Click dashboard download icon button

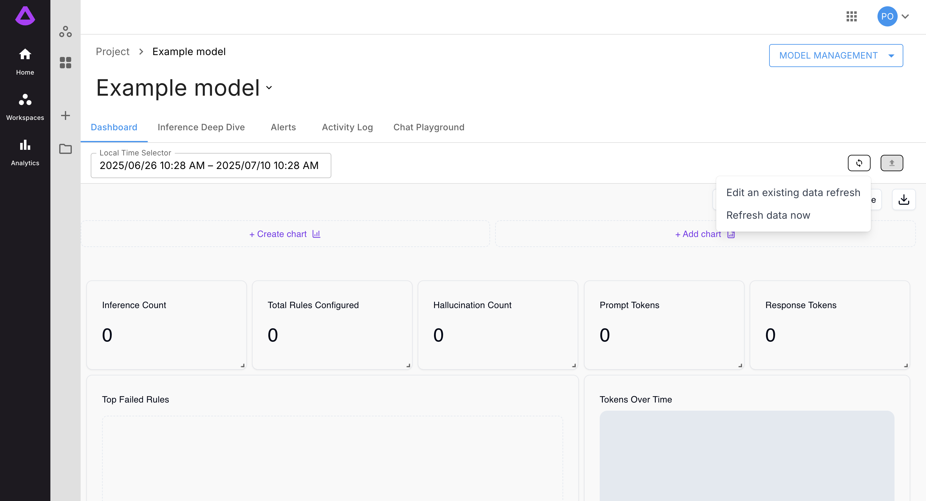[904, 200]
